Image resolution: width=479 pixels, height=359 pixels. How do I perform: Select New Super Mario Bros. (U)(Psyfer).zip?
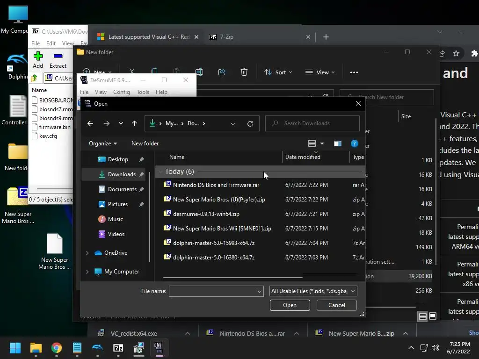219,199
